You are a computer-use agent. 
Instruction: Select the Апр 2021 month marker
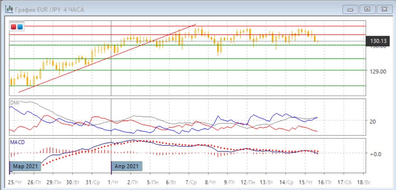coord(126,166)
